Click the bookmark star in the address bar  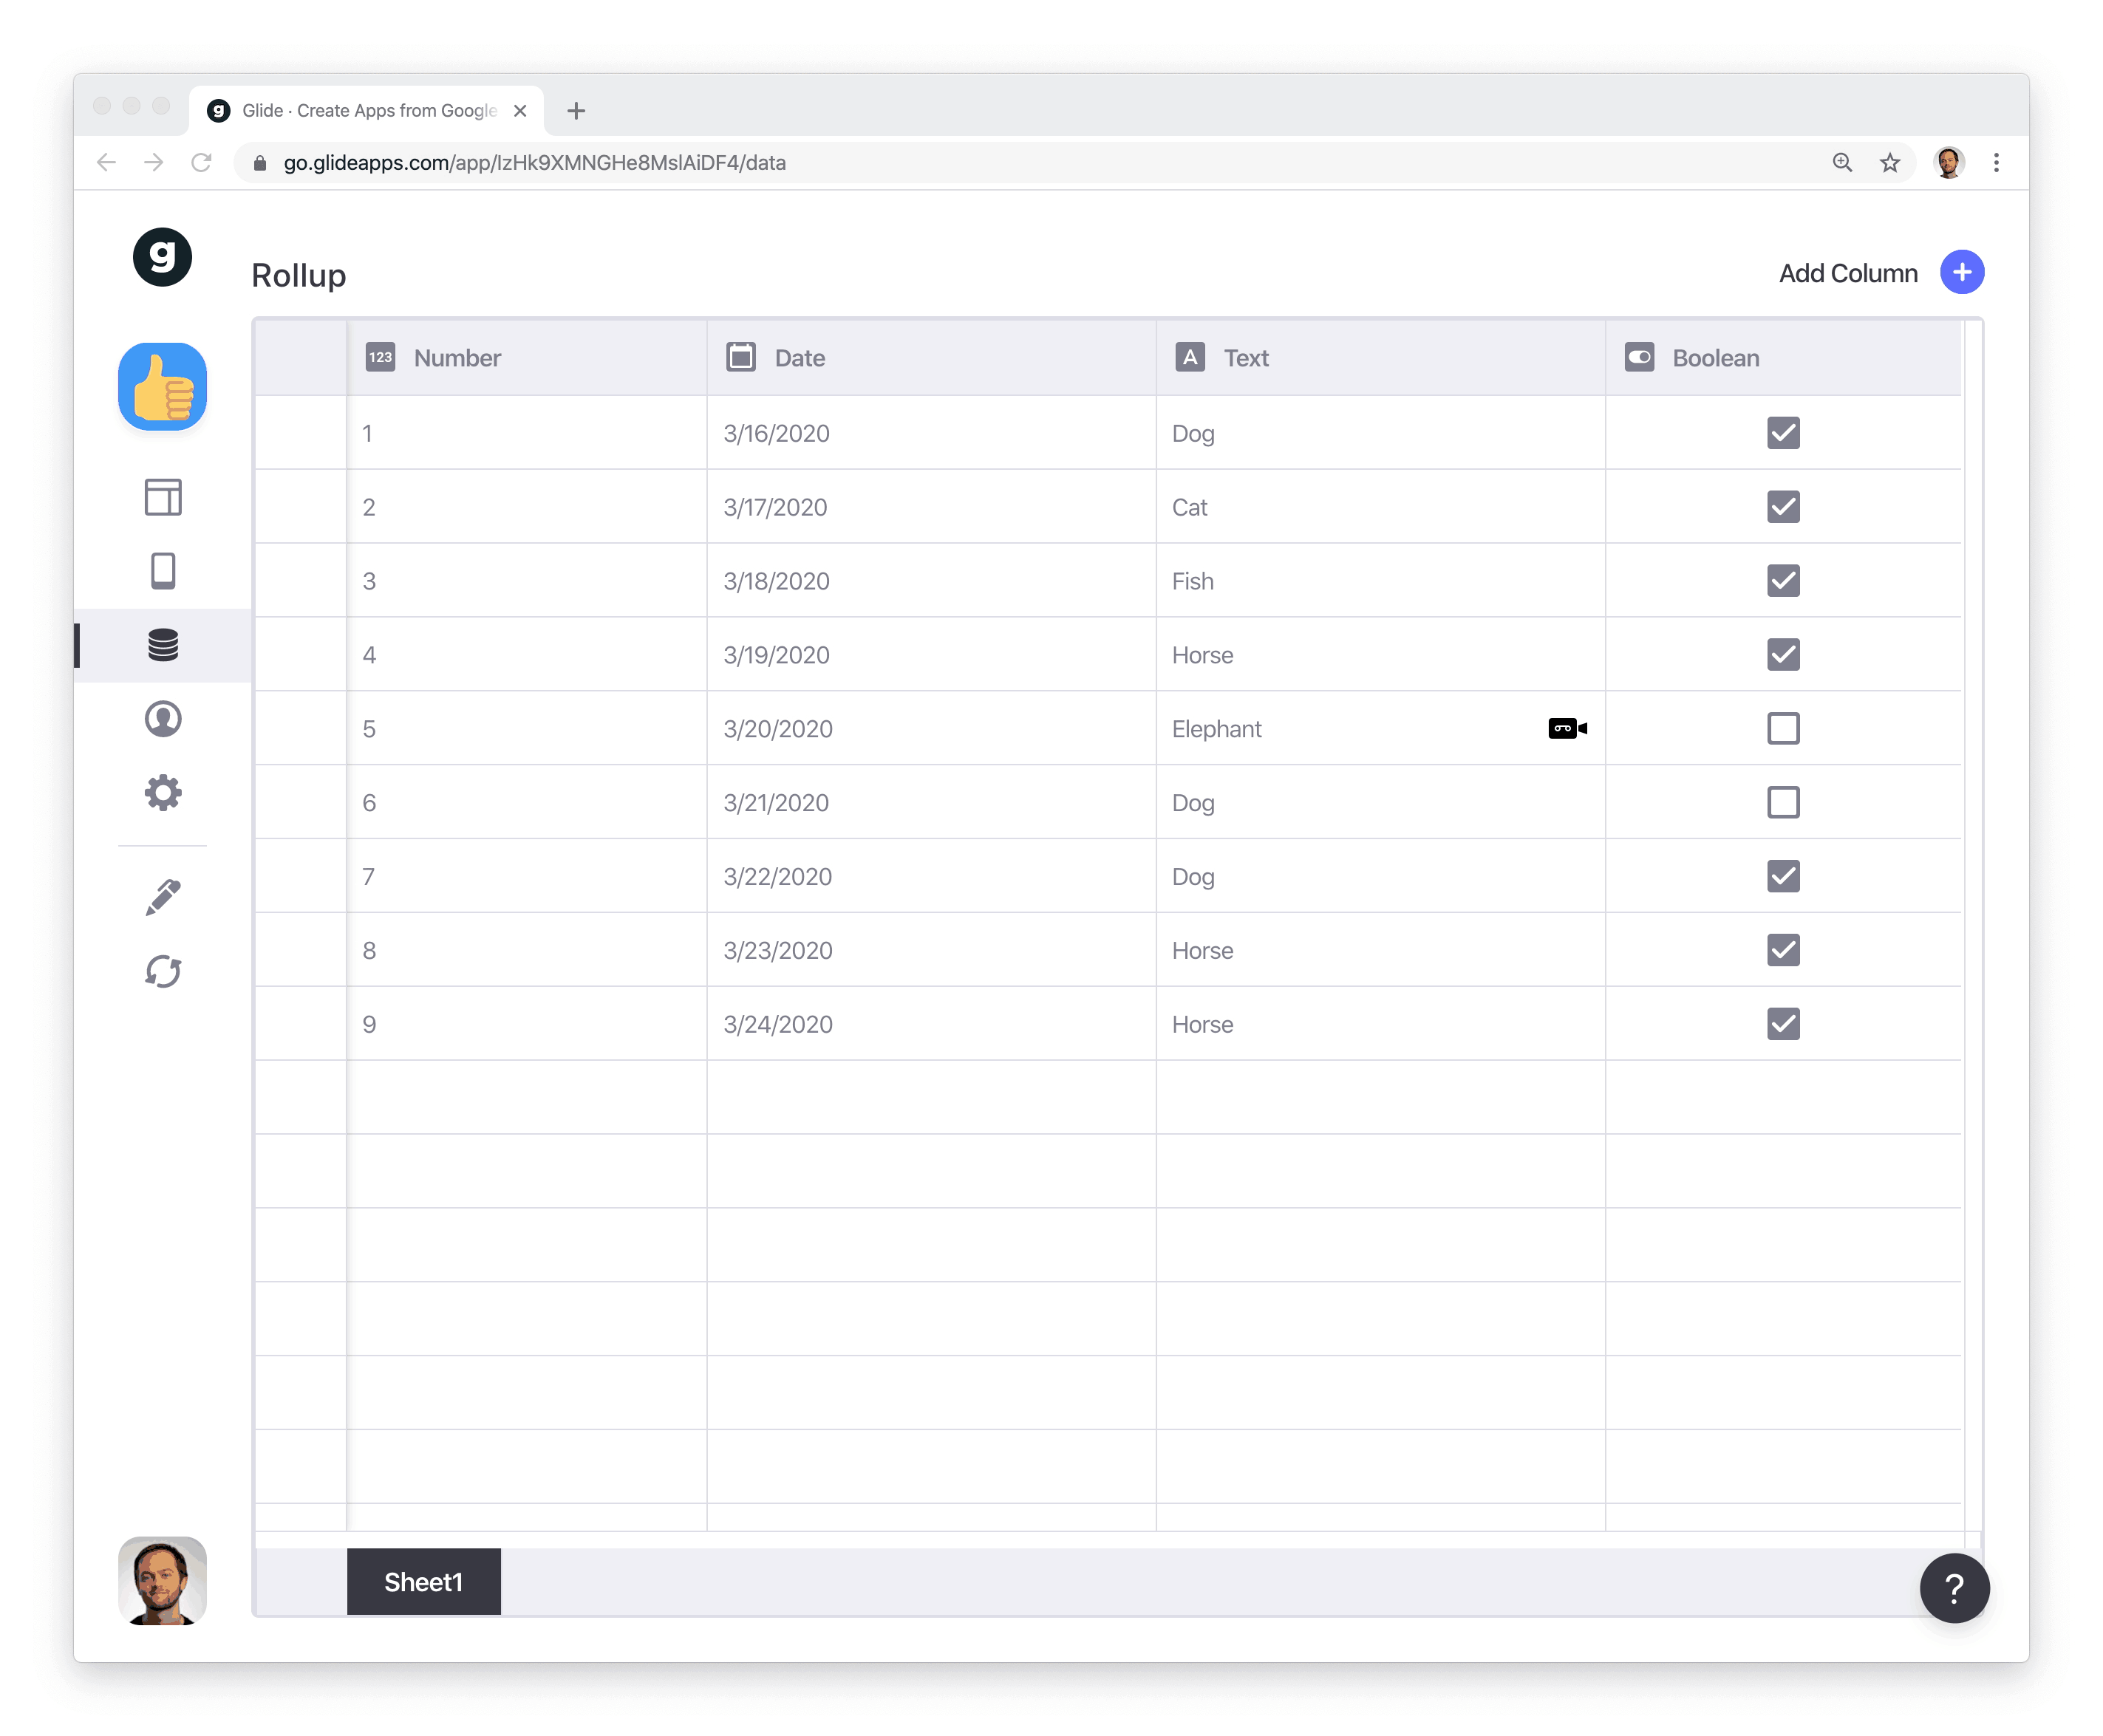1889,162
